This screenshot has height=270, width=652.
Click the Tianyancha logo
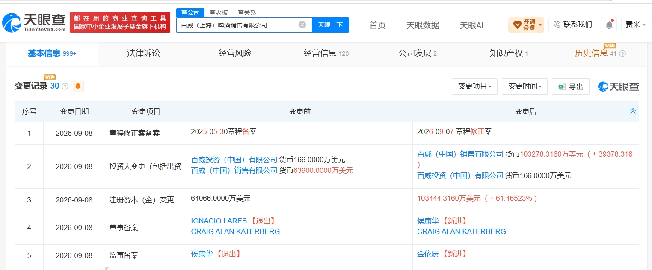[x=34, y=22]
